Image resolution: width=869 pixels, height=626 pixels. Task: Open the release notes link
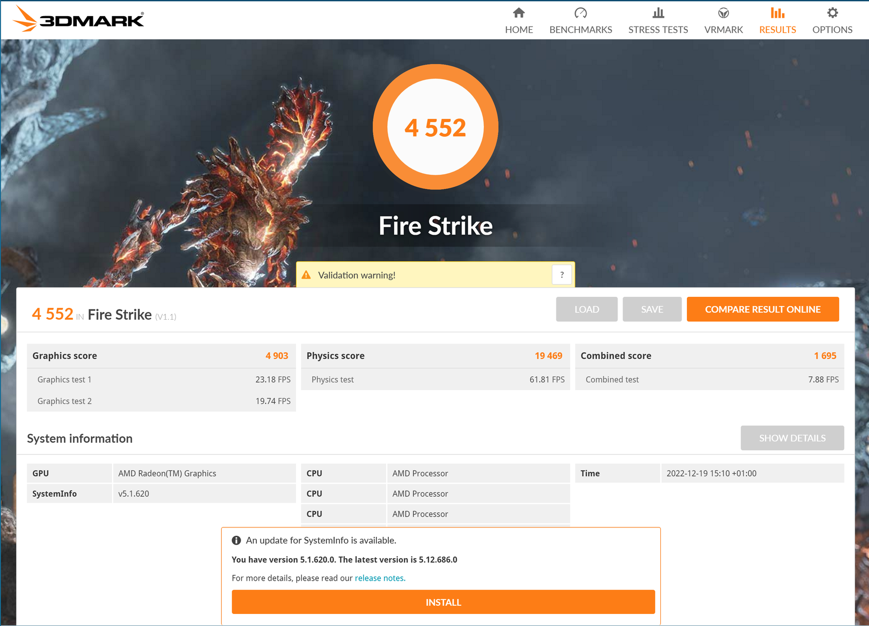379,578
